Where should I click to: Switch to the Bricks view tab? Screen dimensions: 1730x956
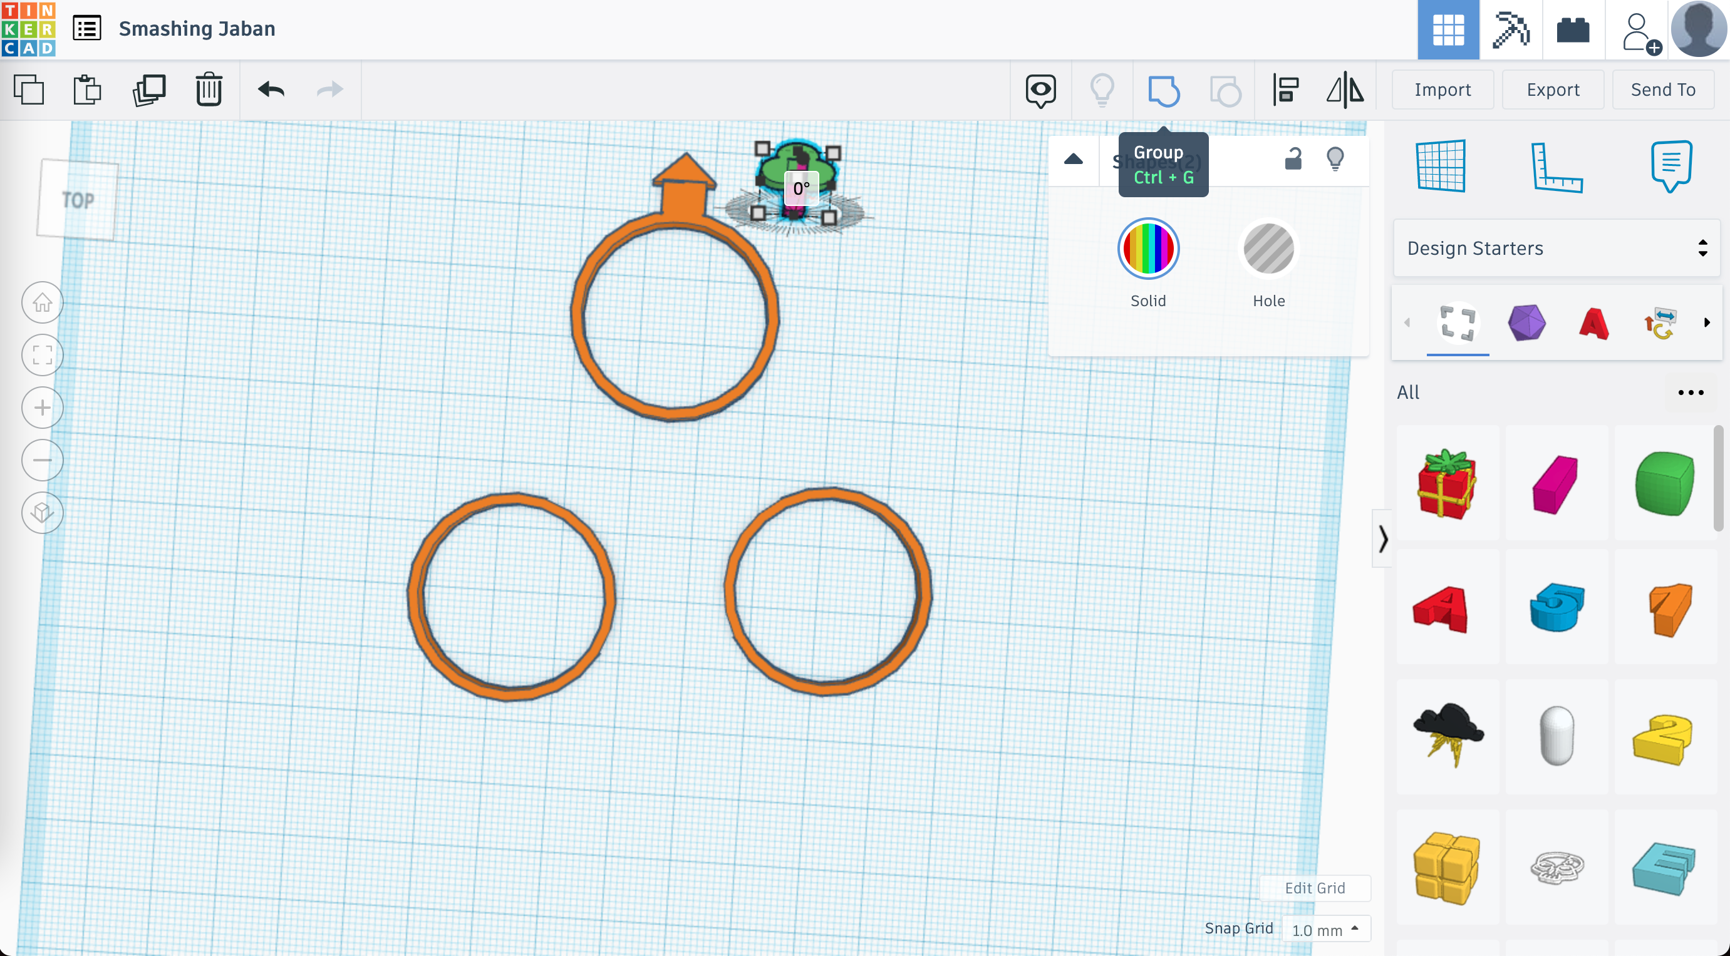pyautogui.click(x=1573, y=30)
